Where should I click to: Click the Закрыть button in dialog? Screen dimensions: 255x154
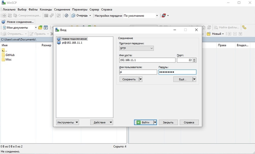168,122
